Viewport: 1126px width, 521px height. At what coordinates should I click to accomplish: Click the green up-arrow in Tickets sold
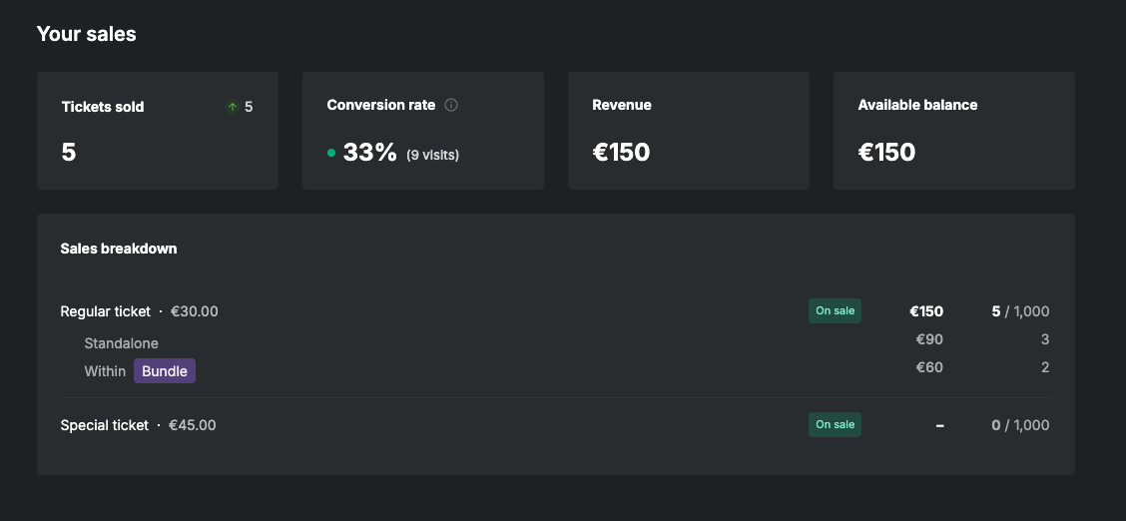tap(232, 107)
